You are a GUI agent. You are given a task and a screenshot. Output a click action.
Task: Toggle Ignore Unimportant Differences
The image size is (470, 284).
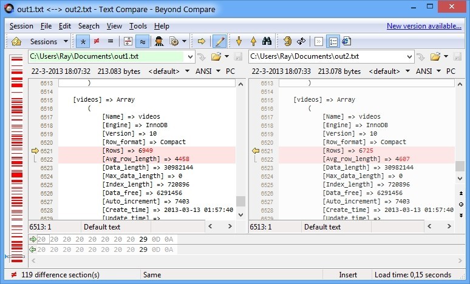[x=142, y=42]
